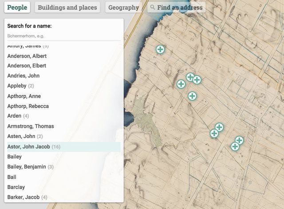Switch to Buildings and places tab
The image size is (284, 209).
(67, 8)
